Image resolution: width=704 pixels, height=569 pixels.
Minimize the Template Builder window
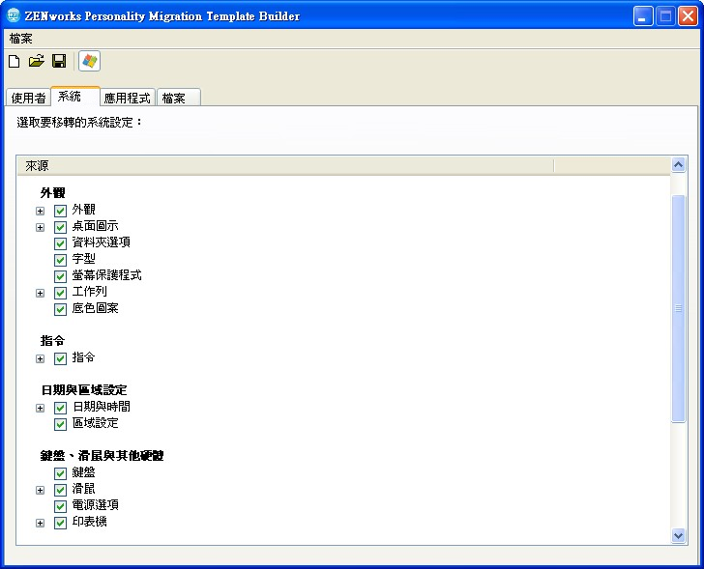point(643,16)
